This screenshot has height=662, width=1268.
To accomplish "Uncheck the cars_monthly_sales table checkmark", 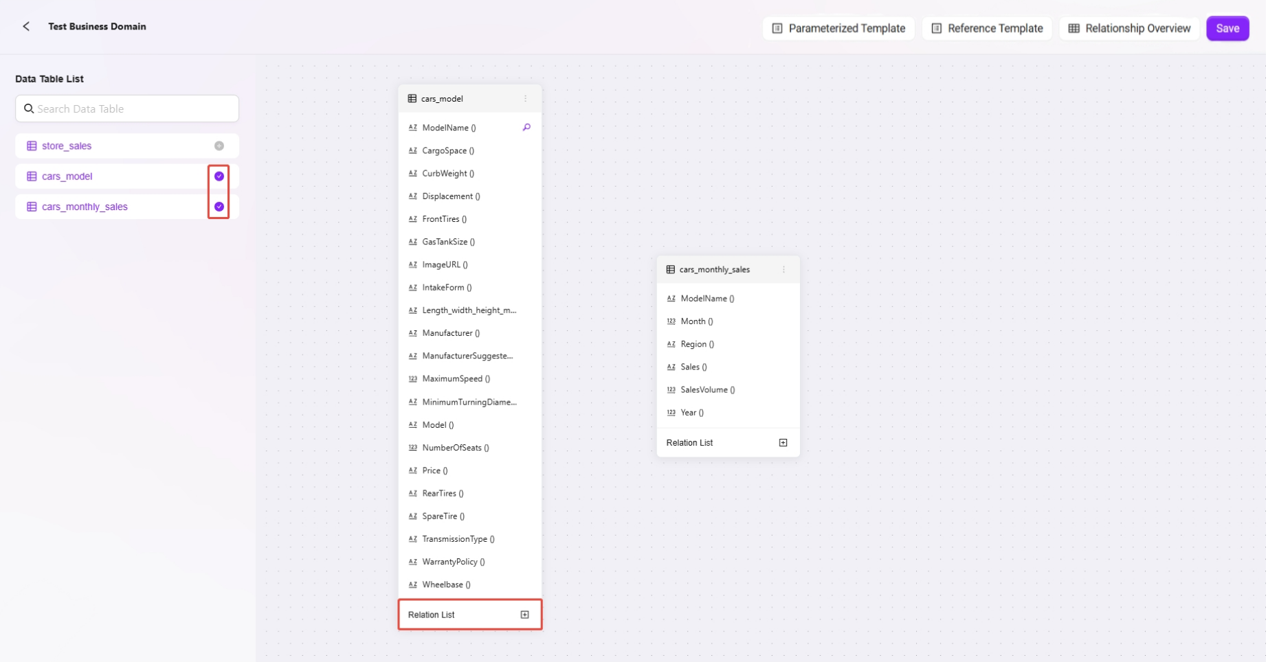I will (219, 207).
